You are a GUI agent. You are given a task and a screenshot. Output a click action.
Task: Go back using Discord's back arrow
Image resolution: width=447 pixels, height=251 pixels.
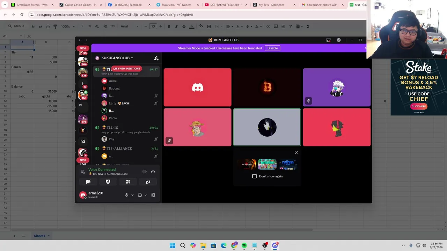80,40
